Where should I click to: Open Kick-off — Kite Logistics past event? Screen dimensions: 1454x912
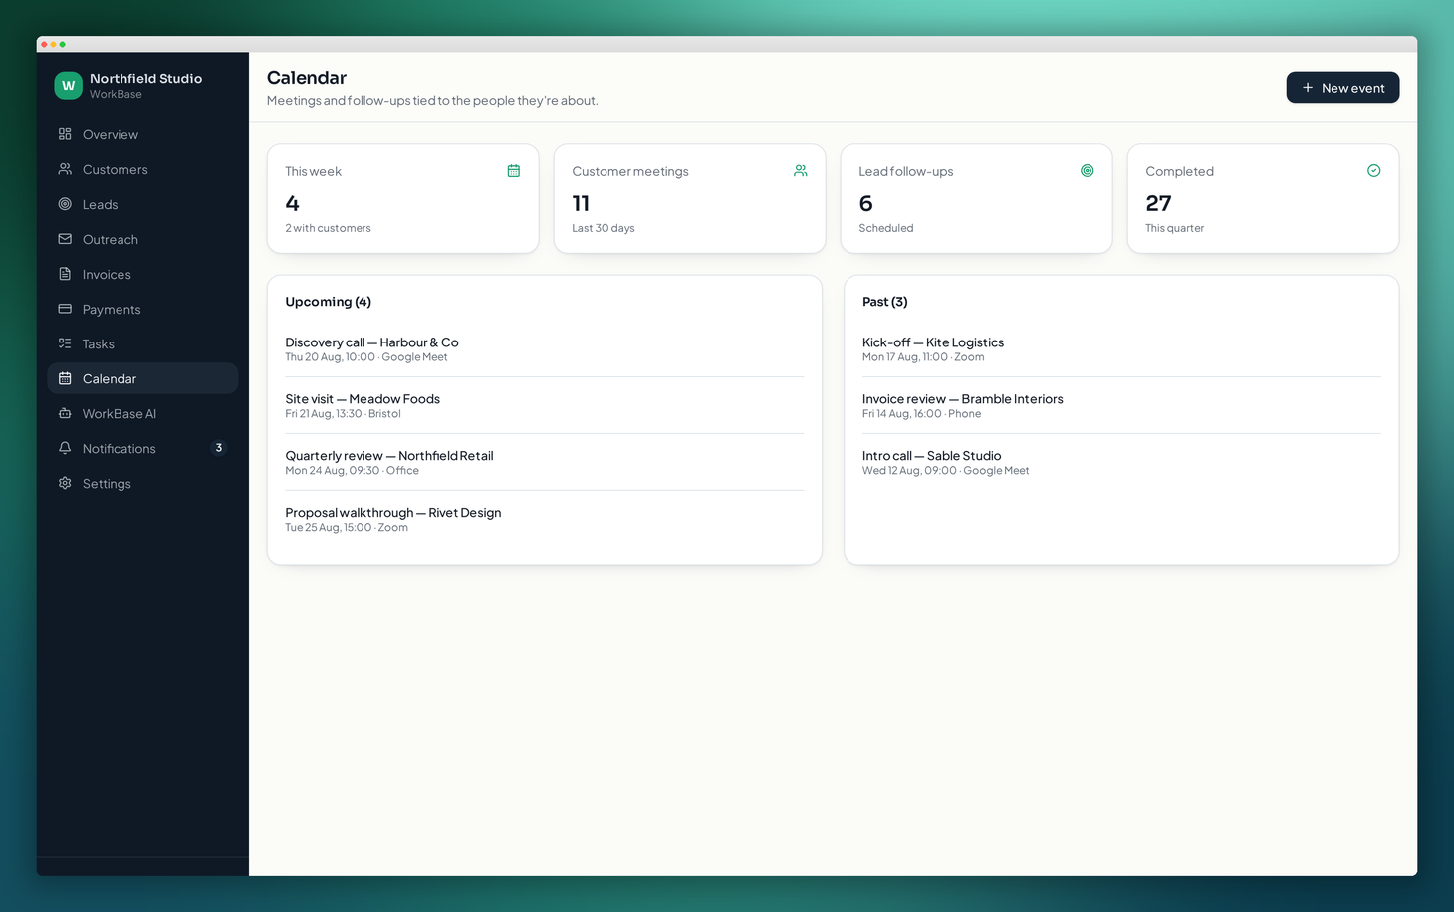coord(933,342)
